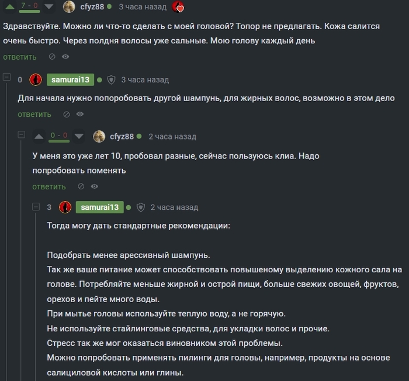Downvote cfyz88's reply about 10 years

click(79, 136)
